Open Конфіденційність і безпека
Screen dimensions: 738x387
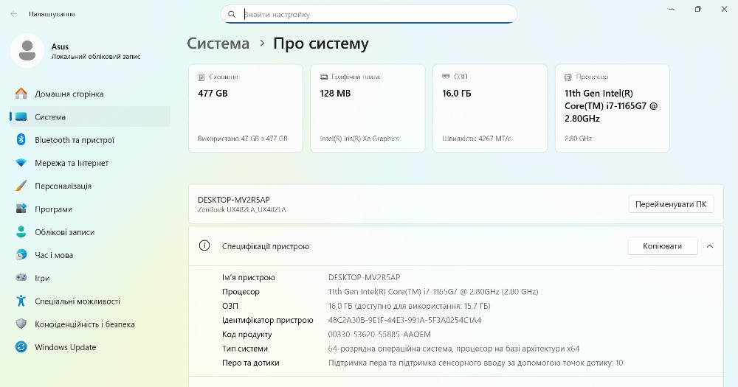pyautogui.click(x=90, y=324)
